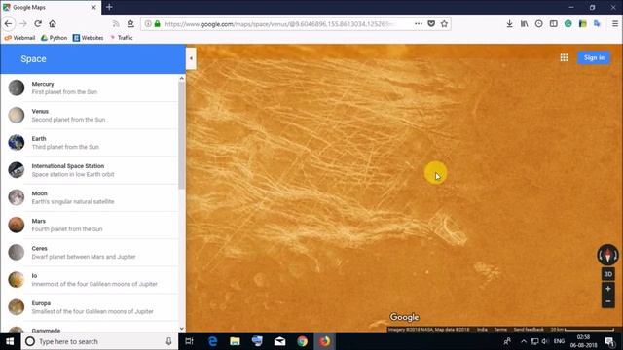Go to the browser Home page
Image resolution: width=623 pixels, height=350 pixels.
coord(53,23)
